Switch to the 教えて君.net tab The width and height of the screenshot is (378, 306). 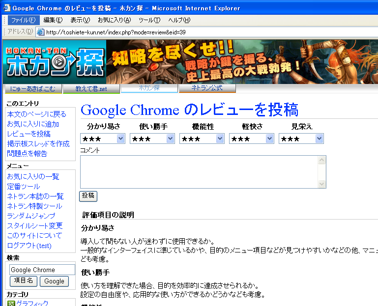[x=91, y=89]
